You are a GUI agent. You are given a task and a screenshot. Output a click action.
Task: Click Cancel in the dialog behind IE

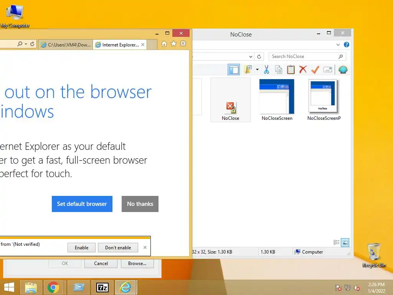(x=101, y=264)
